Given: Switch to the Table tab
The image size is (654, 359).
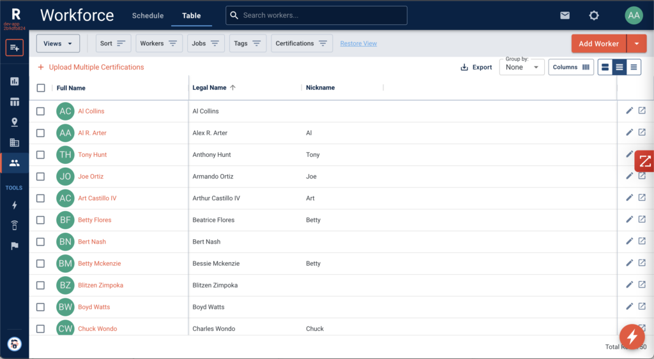Looking at the screenshot, I should [192, 15].
